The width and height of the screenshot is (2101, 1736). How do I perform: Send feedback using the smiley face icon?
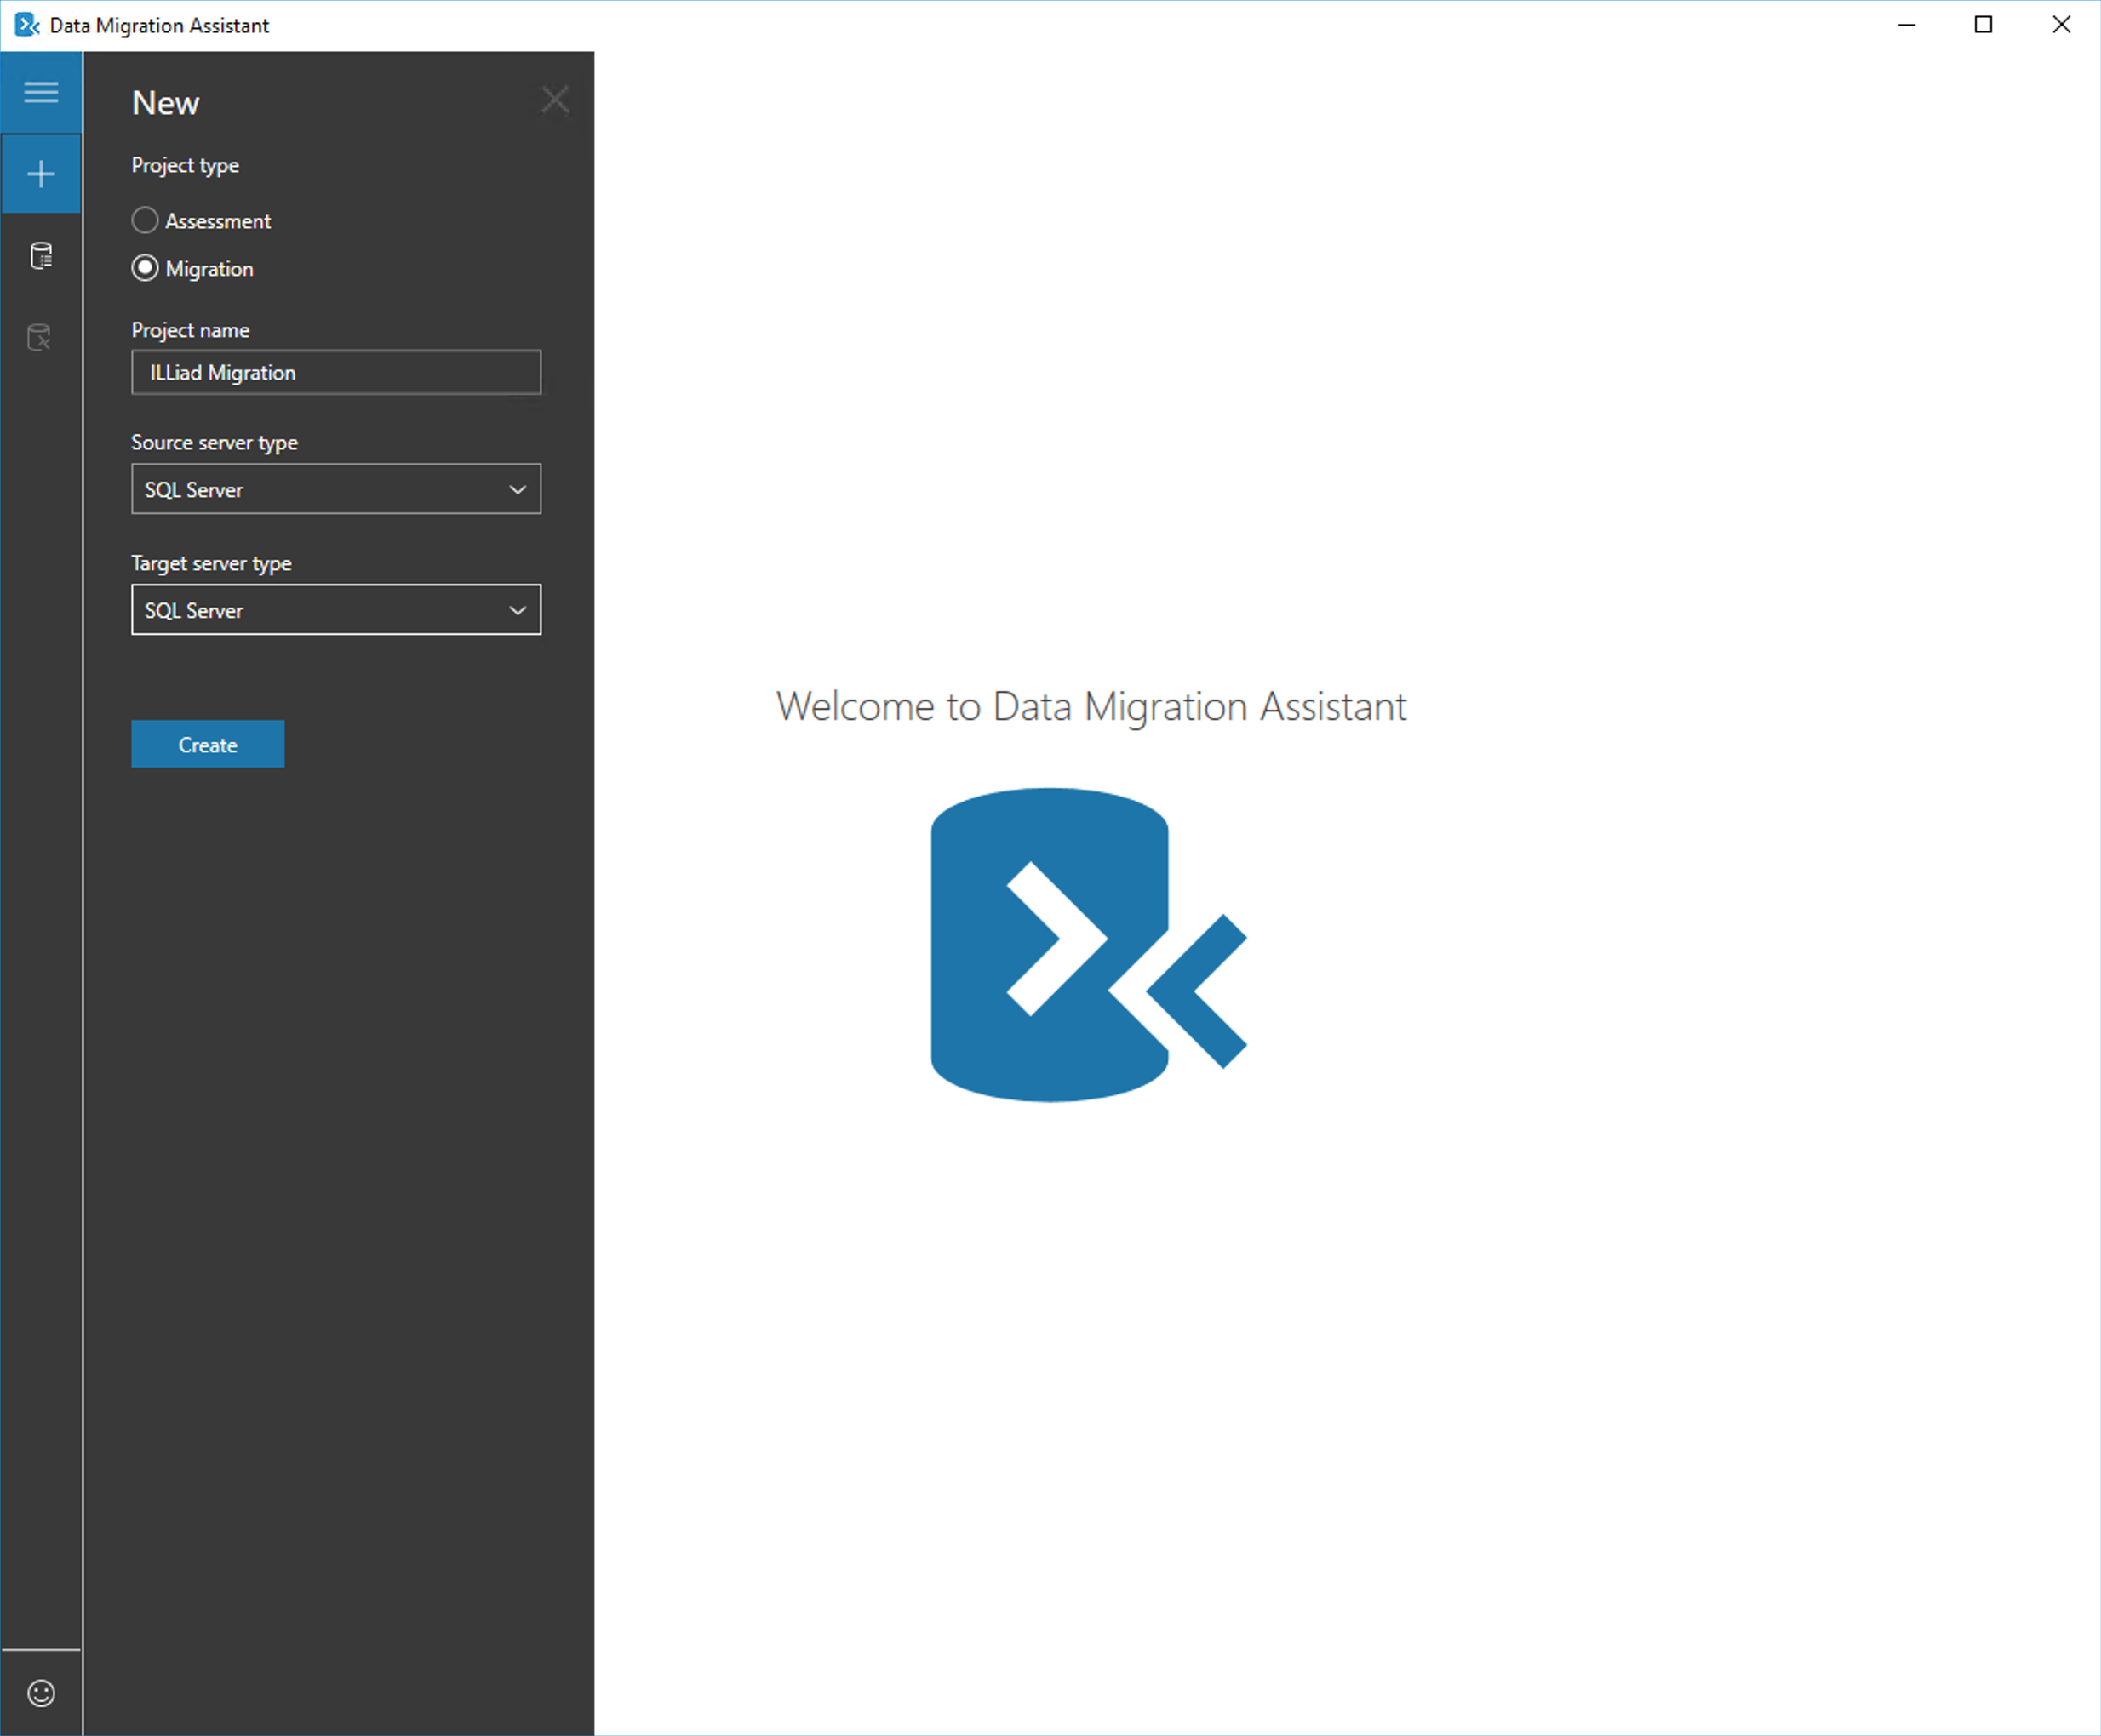41,1692
